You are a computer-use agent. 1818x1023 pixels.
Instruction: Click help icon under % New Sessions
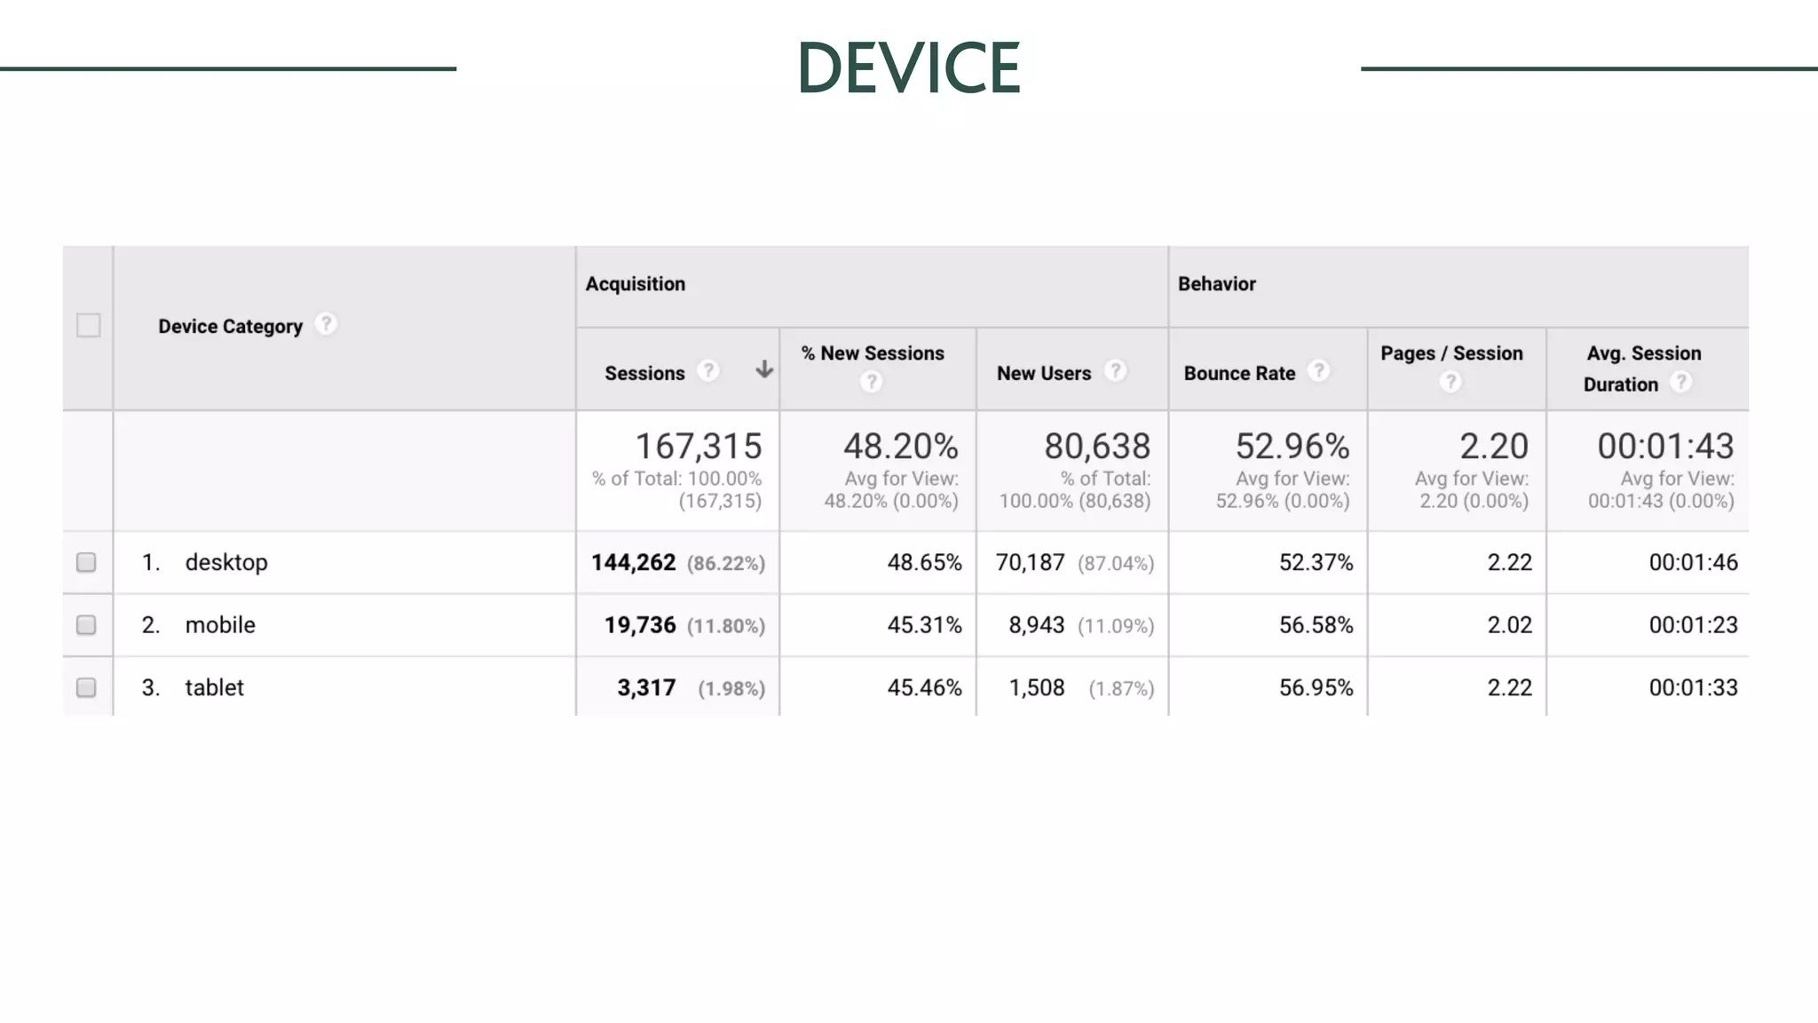871,382
